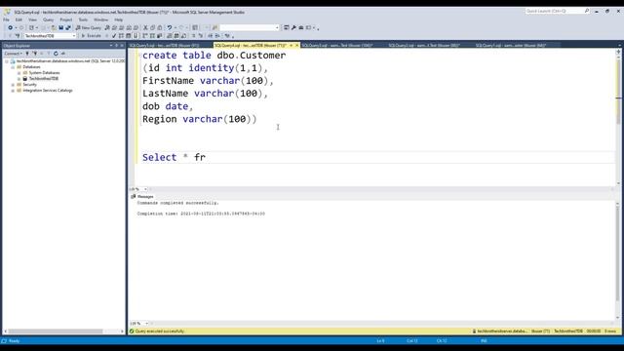Image resolution: width=624 pixels, height=351 pixels.
Task: Collapse the server node in Object Explorer
Action: pos(7,61)
